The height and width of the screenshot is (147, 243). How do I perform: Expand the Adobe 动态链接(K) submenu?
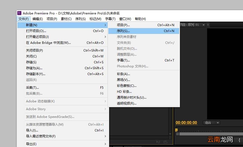click(x=62, y=101)
